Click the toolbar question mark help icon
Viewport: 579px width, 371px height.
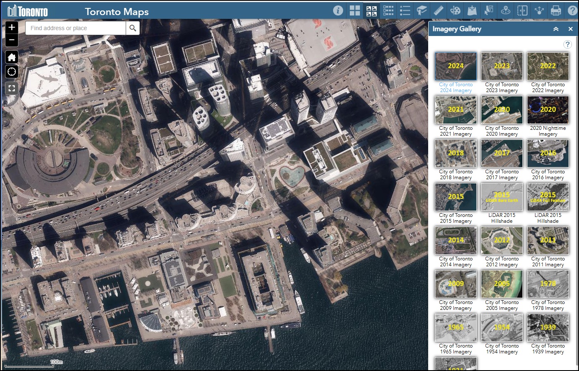tap(572, 10)
